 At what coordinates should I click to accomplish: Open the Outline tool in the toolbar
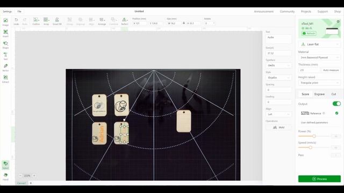pyautogui.click(x=36, y=21)
